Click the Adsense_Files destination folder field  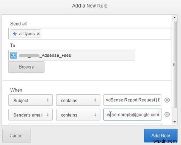click(72, 55)
